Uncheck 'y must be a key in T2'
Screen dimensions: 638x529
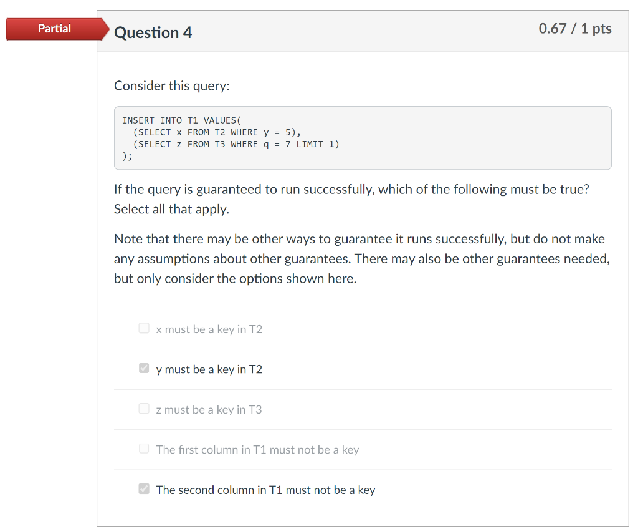(x=144, y=368)
